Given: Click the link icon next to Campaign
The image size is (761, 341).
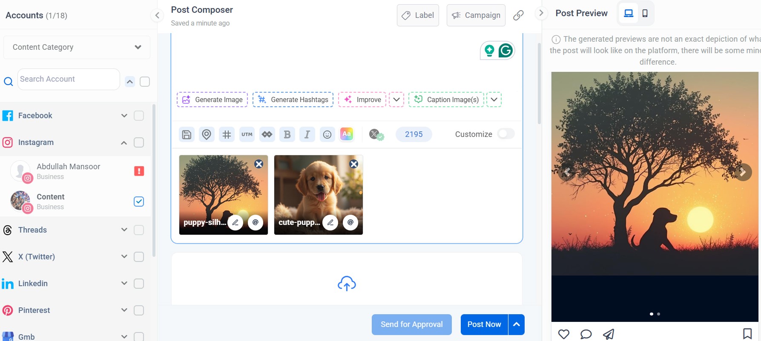Looking at the screenshot, I should 518,15.
